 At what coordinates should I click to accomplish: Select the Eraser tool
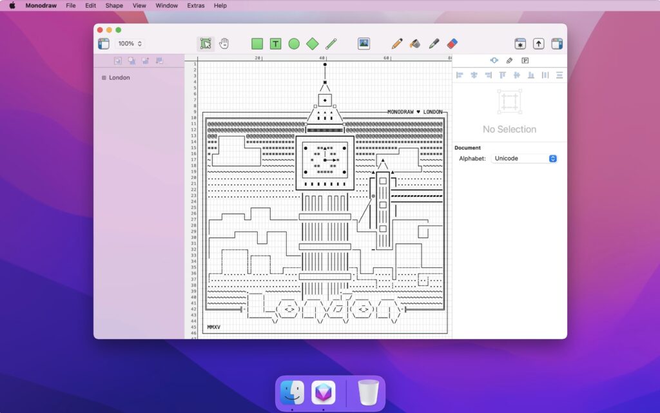[452, 44]
